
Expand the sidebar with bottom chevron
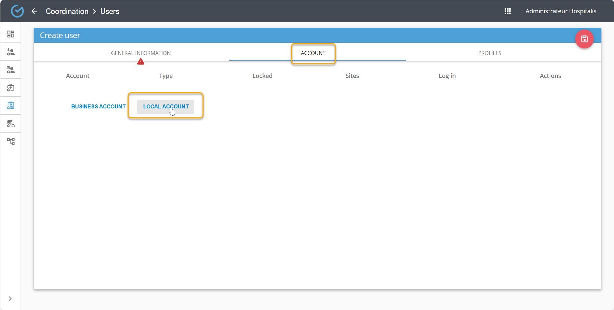[x=10, y=298]
